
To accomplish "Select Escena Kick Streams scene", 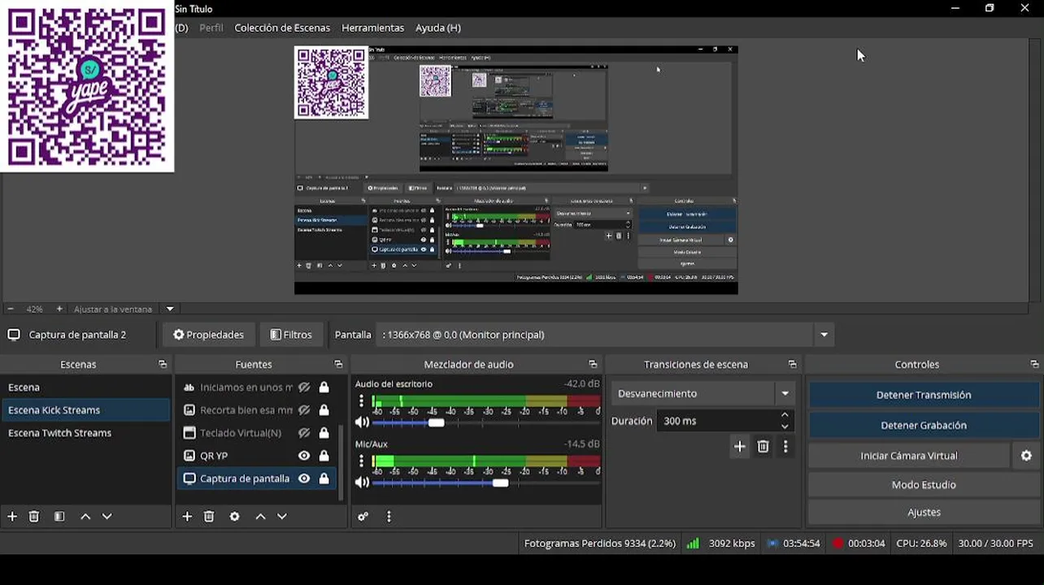I will [86, 410].
